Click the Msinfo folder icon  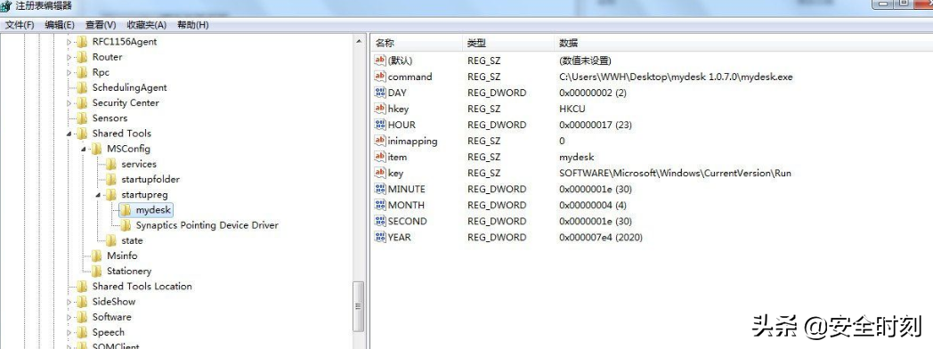click(96, 256)
